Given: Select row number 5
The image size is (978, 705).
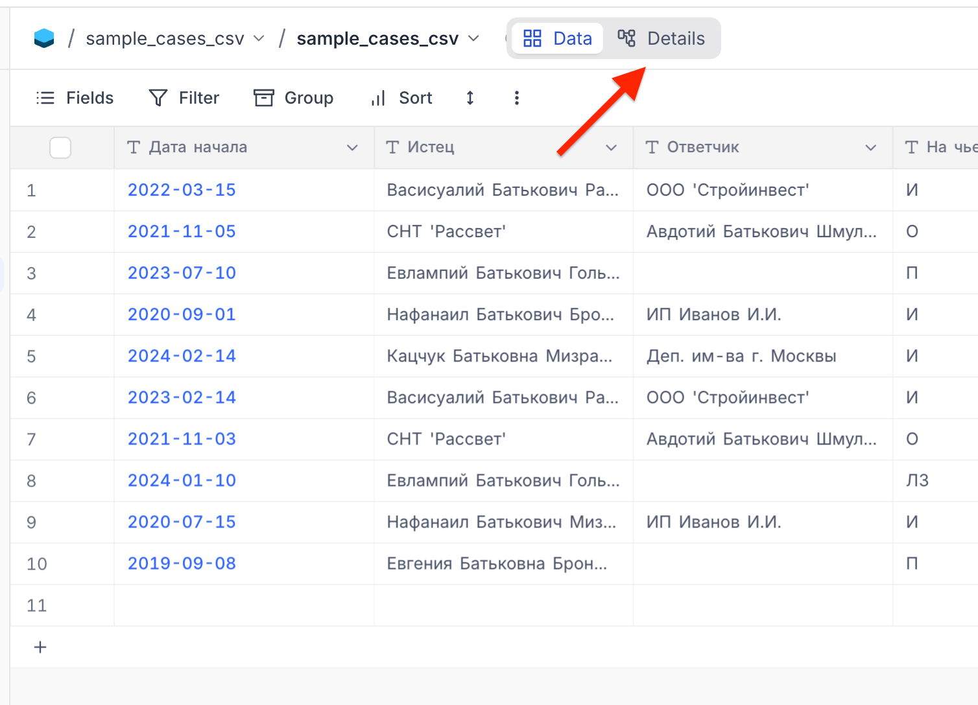Looking at the screenshot, I should (31, 356).
